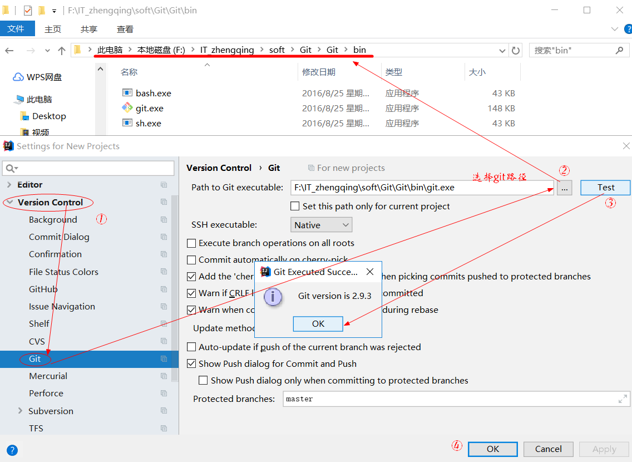Click OK at the bottom of Settings
Image resolution: width=632 pixels, height=462 pixels.
click(x=493, y=449)
